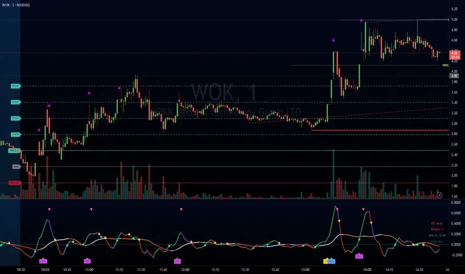
Task: Click the 10:03 time axis label
Action: [x=45, y=270]
